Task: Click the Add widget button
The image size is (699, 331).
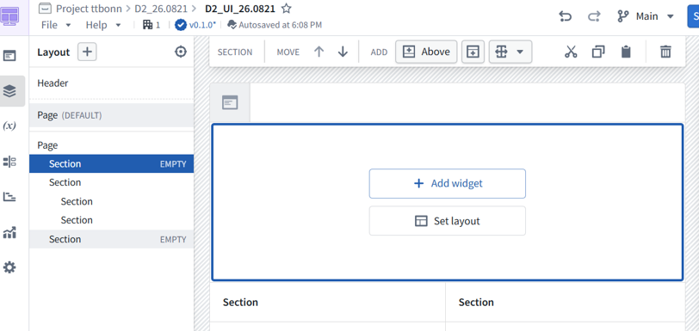Action: (447, 183)
